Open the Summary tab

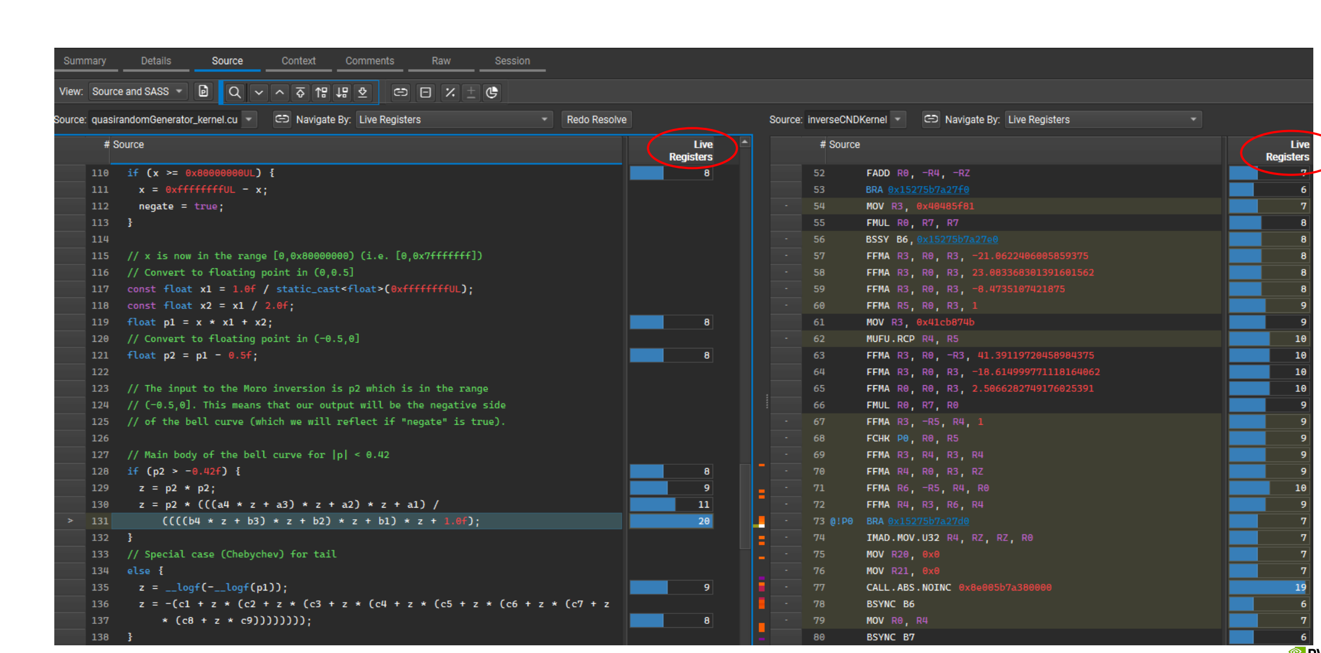coord(85,61)
